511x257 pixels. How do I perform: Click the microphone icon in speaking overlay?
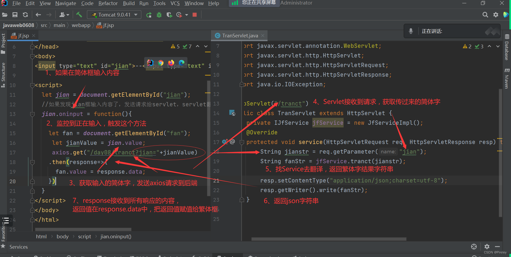point(411,31)
